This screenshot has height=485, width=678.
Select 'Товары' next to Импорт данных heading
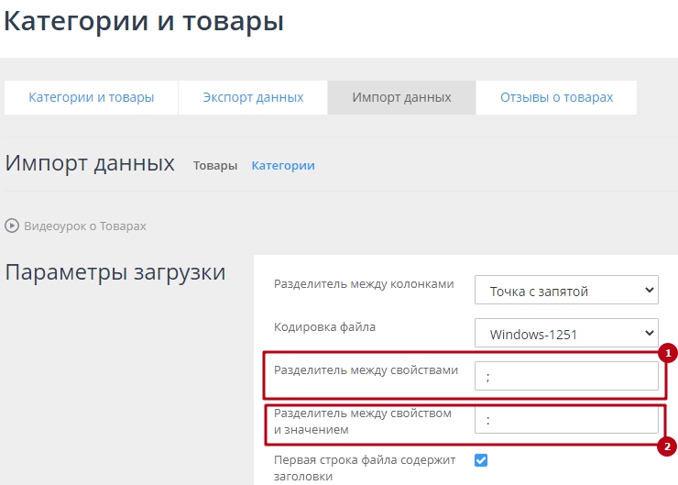tap(214, 166)
